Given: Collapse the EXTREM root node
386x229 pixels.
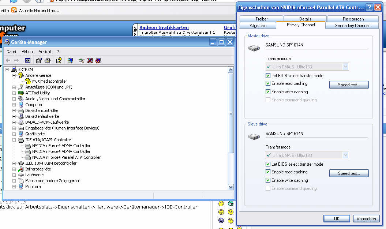Looking at the screenshot, I should coord(7,70).
